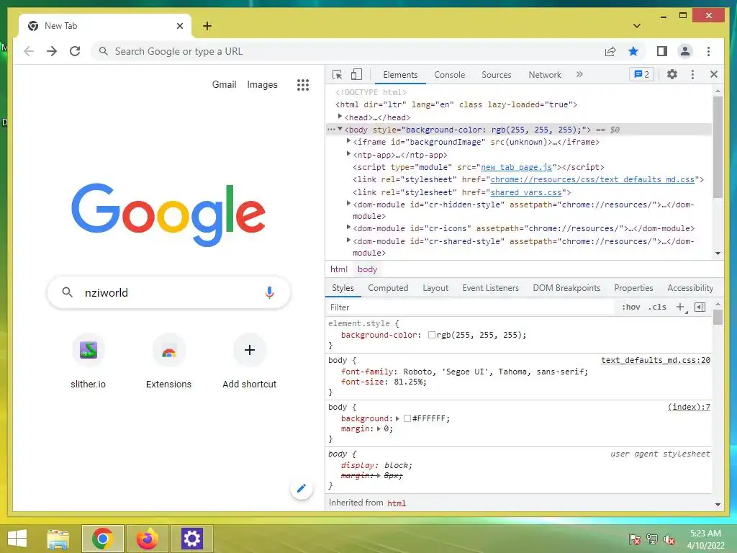
Task: Open the Properties tab
Action: (633, 288)
